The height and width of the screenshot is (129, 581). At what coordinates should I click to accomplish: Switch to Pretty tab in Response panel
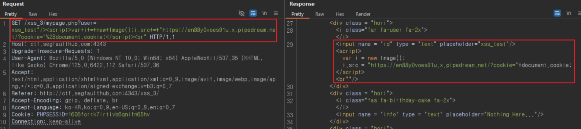pyautogui.click(x=297, y=14)
